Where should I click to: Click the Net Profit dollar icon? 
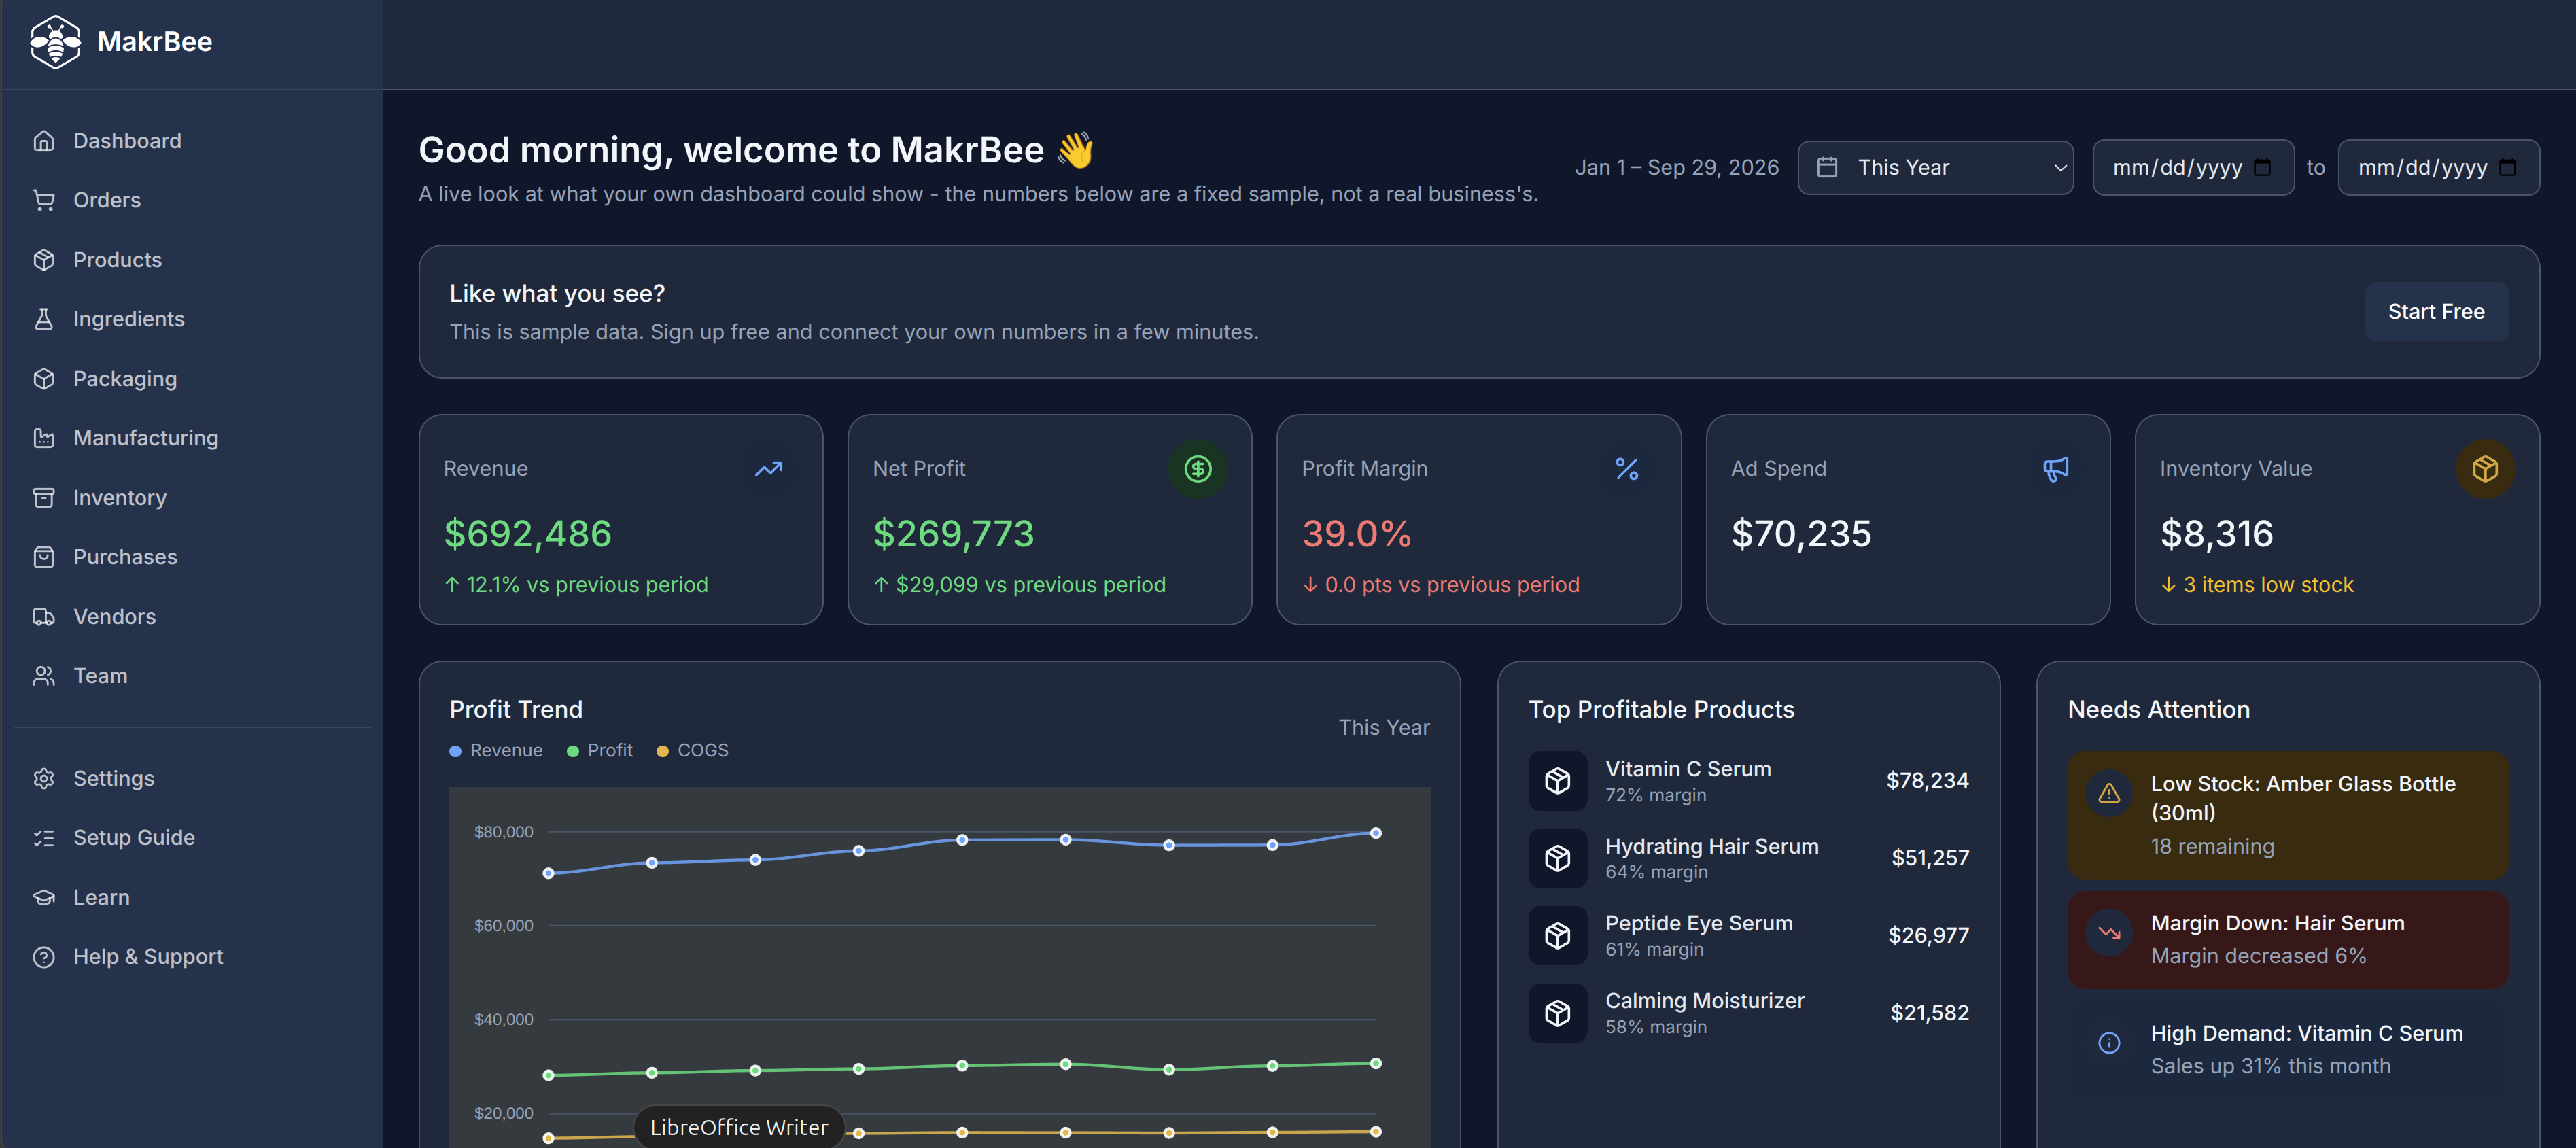tap(1197, 469)
